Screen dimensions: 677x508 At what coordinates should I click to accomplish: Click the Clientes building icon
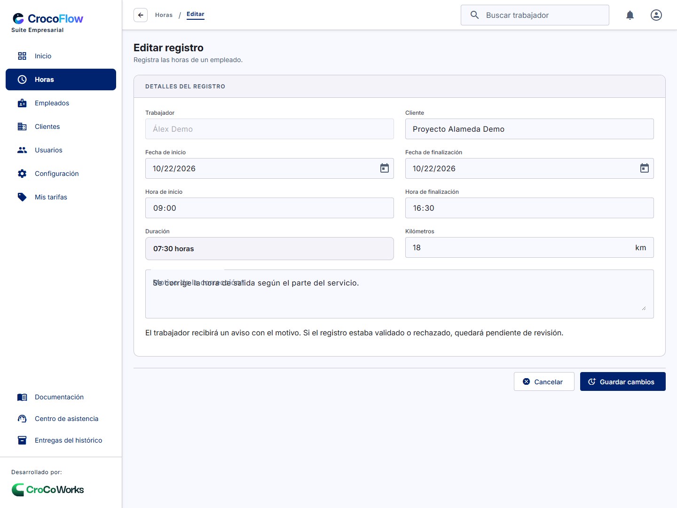click(x=22, y=127)
